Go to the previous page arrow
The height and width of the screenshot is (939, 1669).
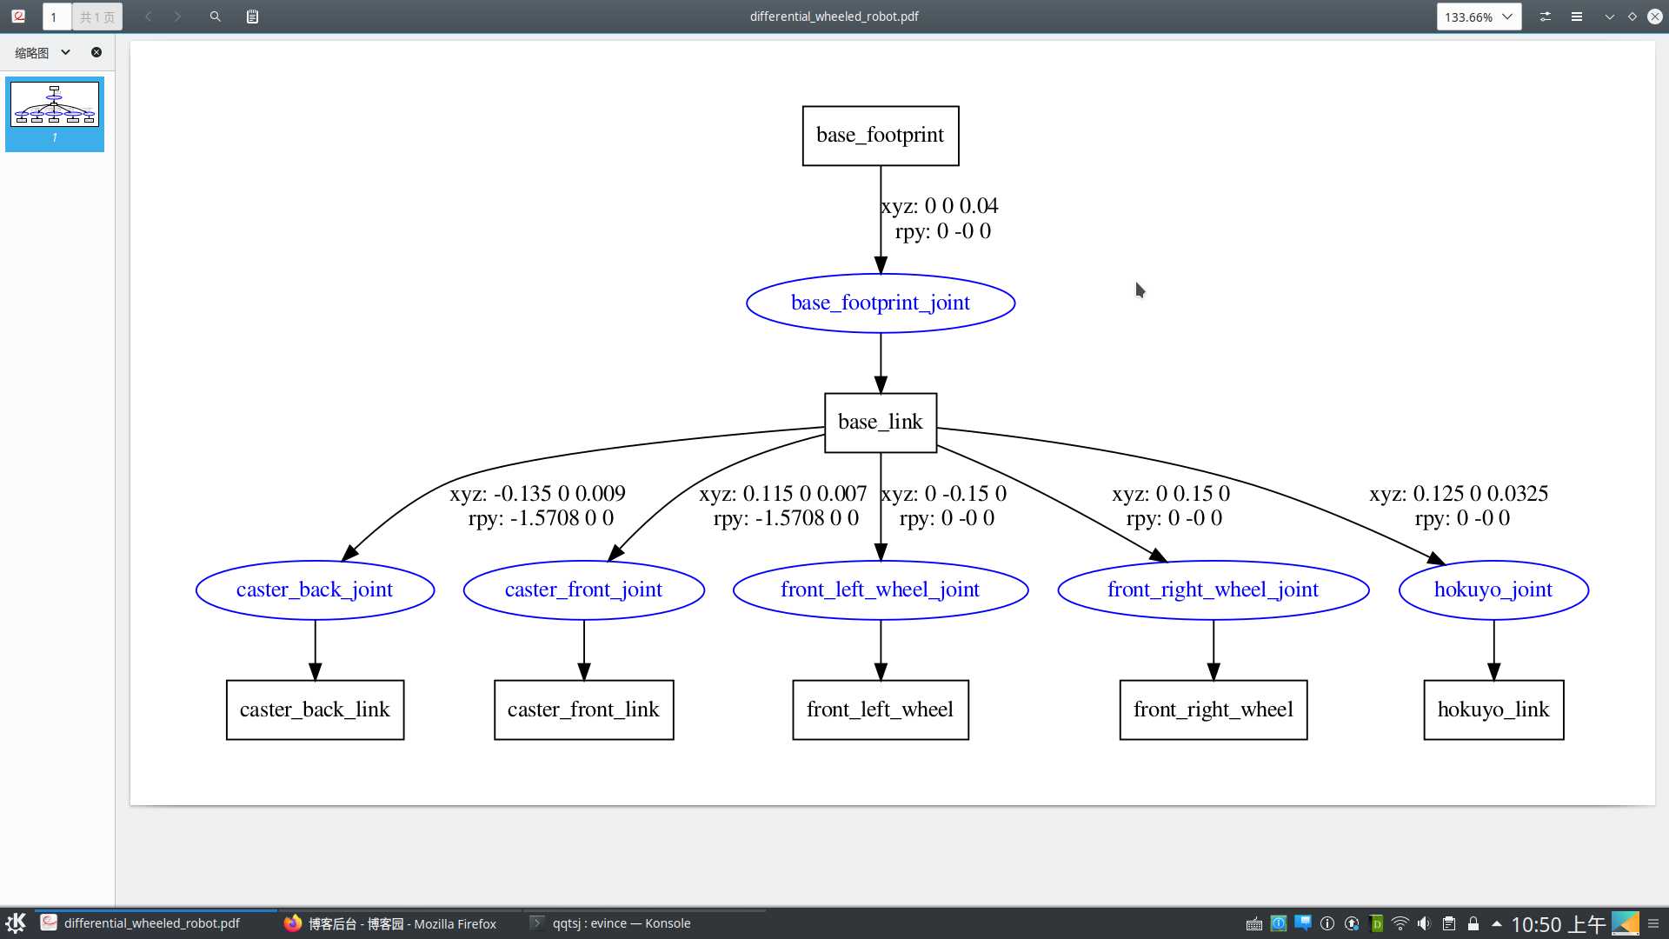[148, 17]
